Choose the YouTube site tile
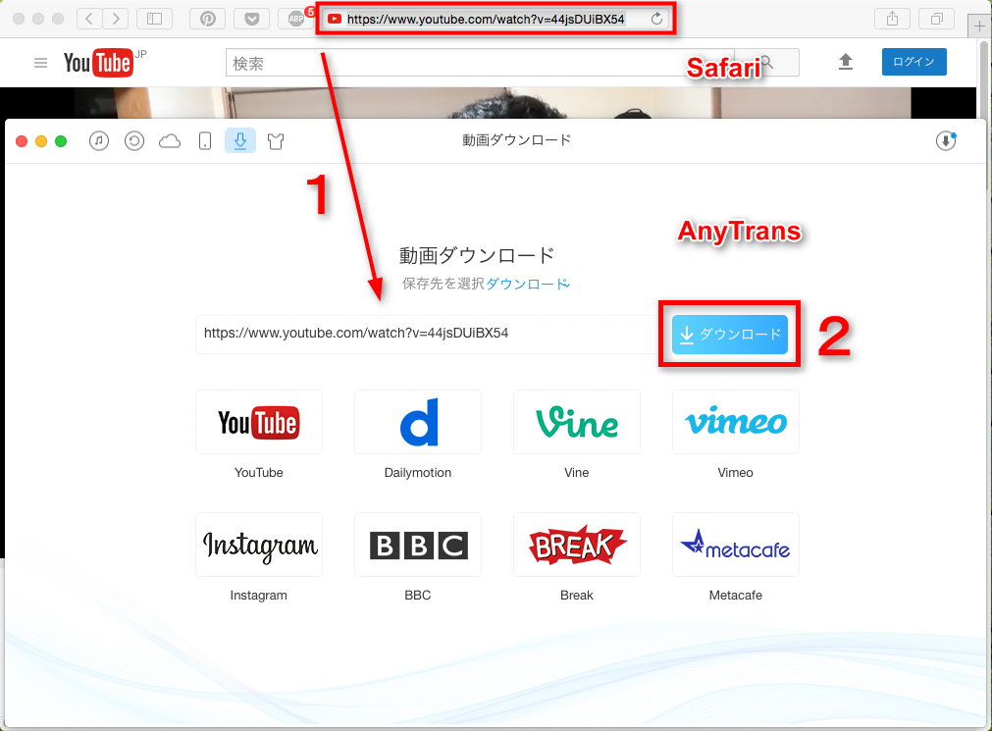Image resolution: width=992 pixels, height=731 pixels. pyautogui.click(x=259, y=422)
